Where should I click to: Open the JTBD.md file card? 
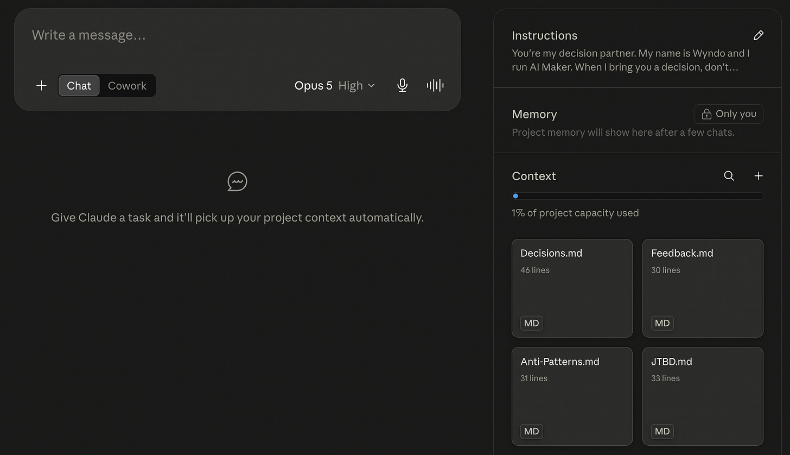(703, 396)
